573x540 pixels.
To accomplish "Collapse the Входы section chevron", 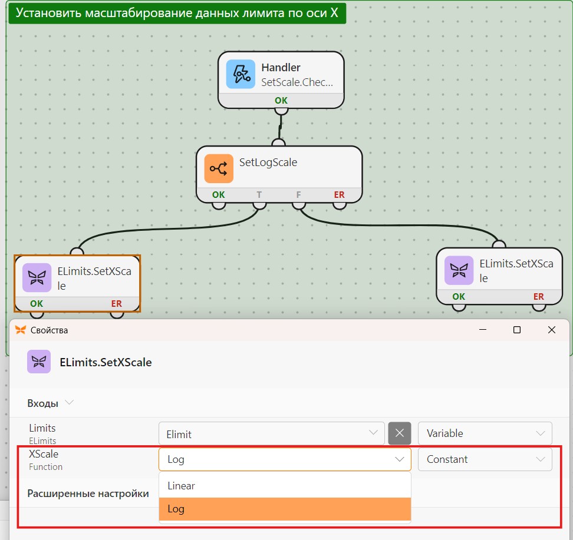I will click(x=69, y=403).
